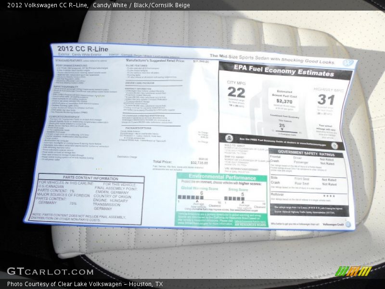Click the Government Safety Ratings header
Image resolution: width=385 pixels, height=289 pixels.
pyautogui.click(x=306, y=153)
